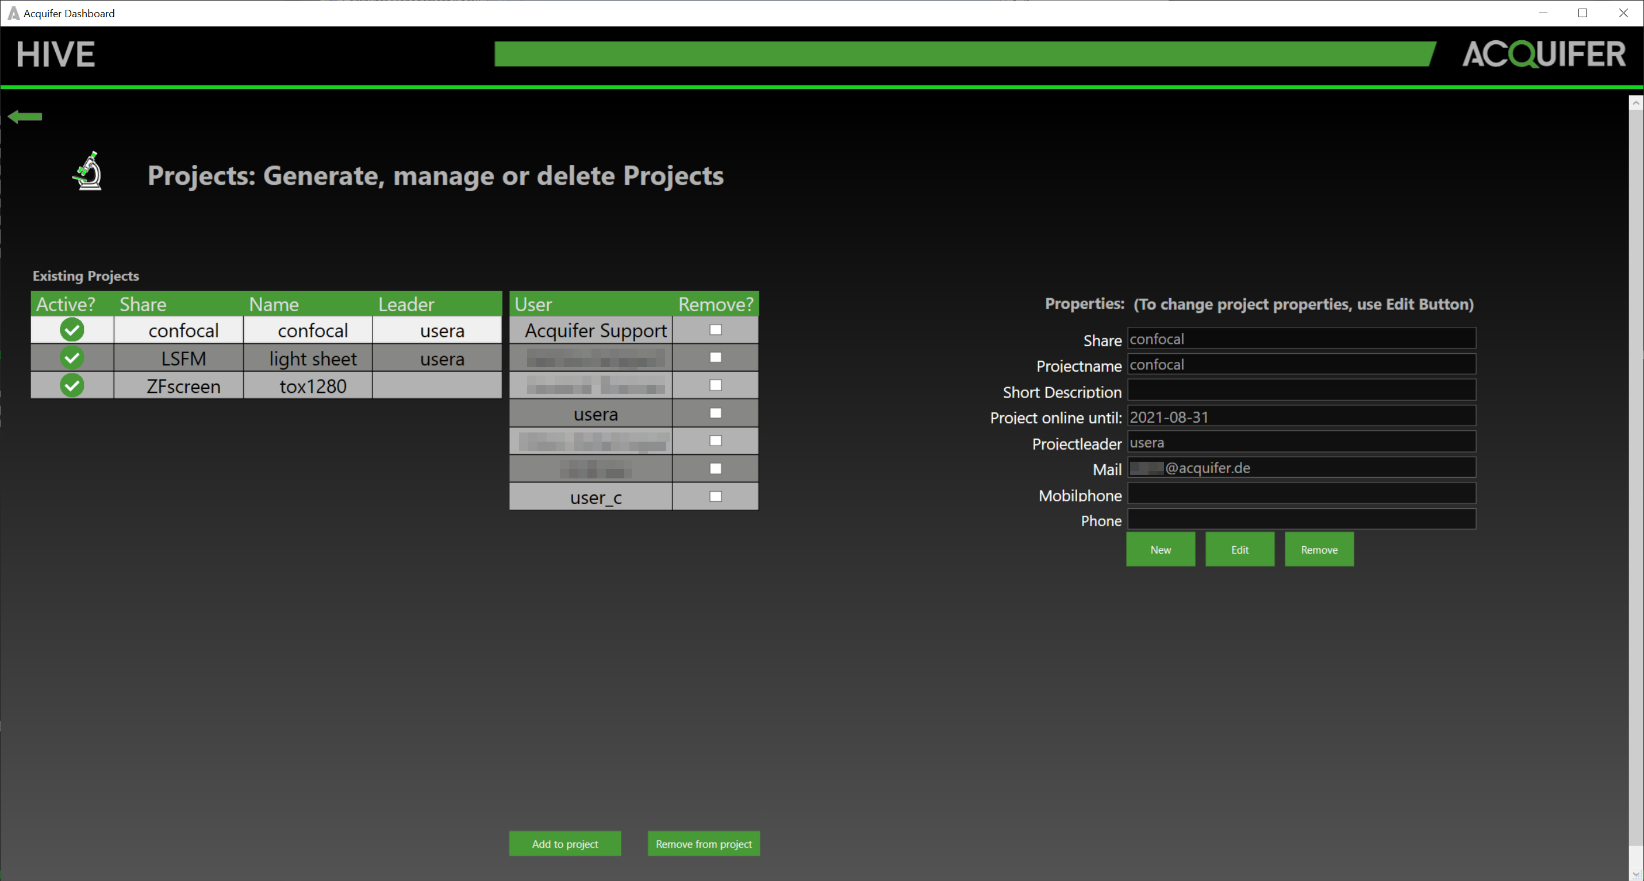Image resolution: width=1644 pixels, height=881 pixels.
Task: Click Remove from project button
Action: 703,844
